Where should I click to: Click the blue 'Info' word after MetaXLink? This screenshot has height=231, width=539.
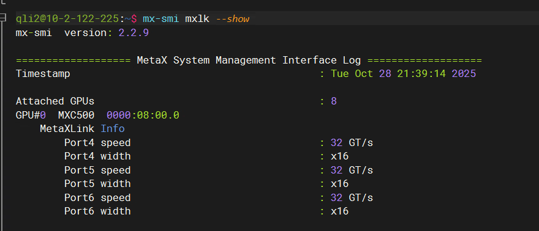[113, 129]
